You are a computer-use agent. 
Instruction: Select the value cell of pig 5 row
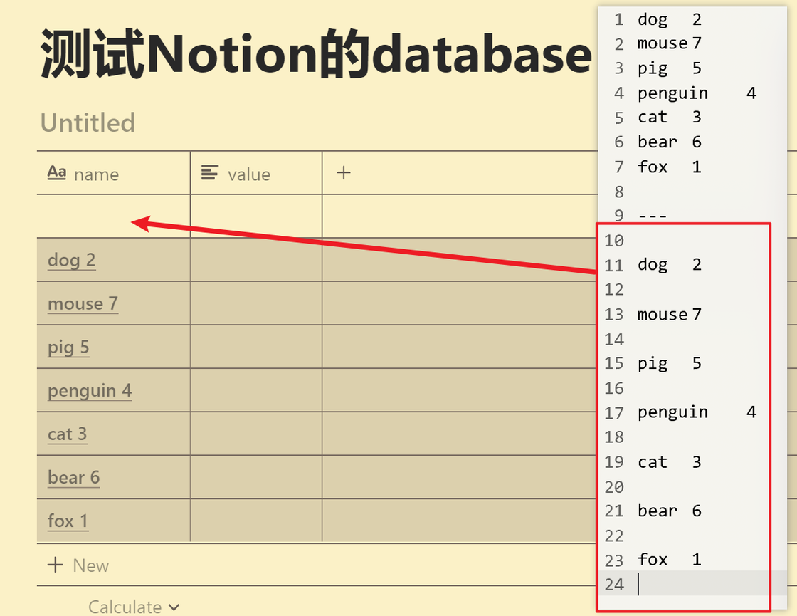click(x=256, y=346)
